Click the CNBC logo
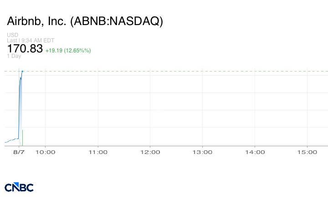328x205 pixels. [x=19, y=187]
